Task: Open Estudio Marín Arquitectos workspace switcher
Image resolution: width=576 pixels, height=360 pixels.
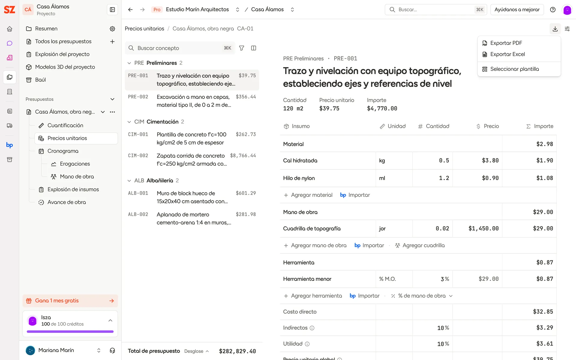Action: [x=238, y=10]
